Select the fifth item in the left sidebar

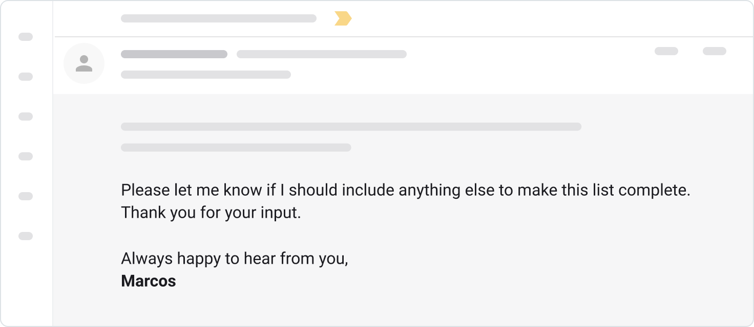click(26, 196)
